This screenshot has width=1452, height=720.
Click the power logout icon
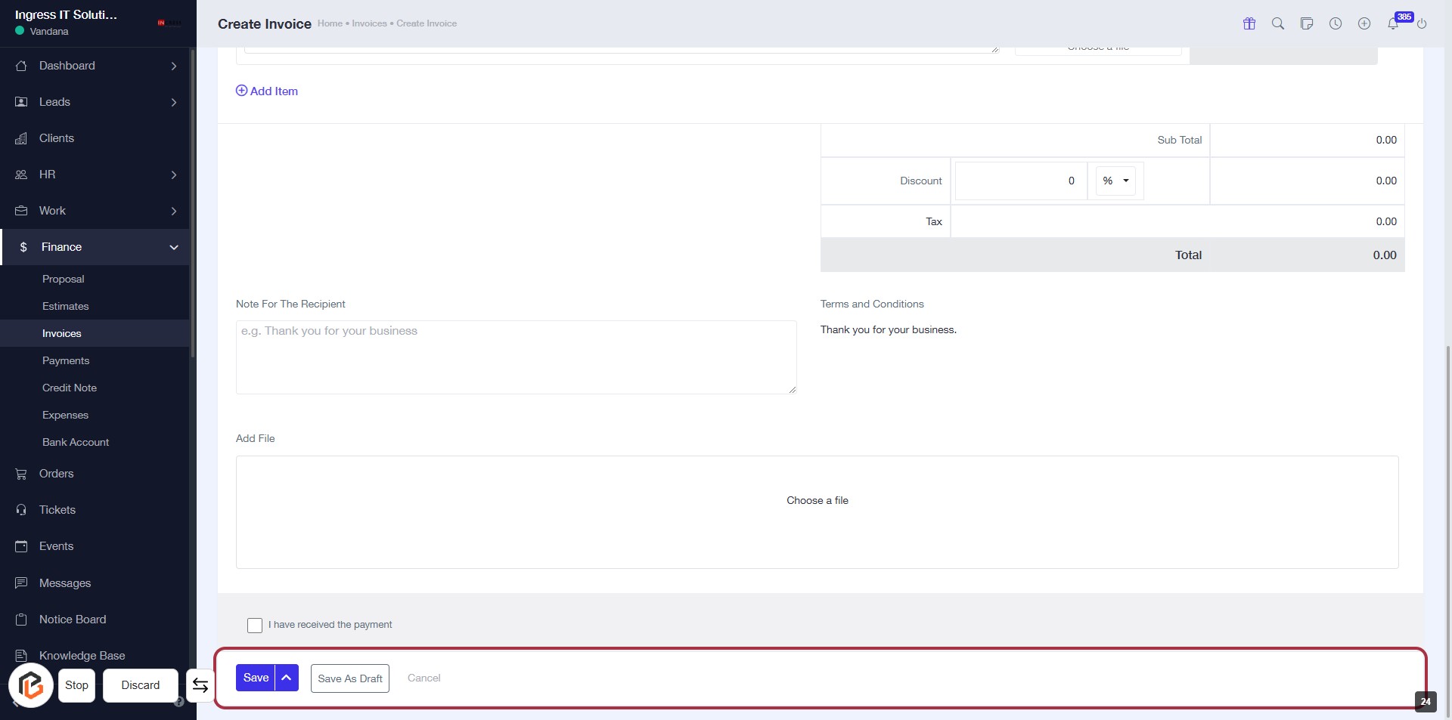(x=1422, y=23)
